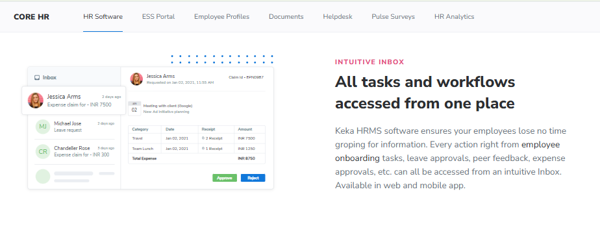Click Claim Id - EPN0987 text
This screenshot has width=600, height=235.
point(246,77)
